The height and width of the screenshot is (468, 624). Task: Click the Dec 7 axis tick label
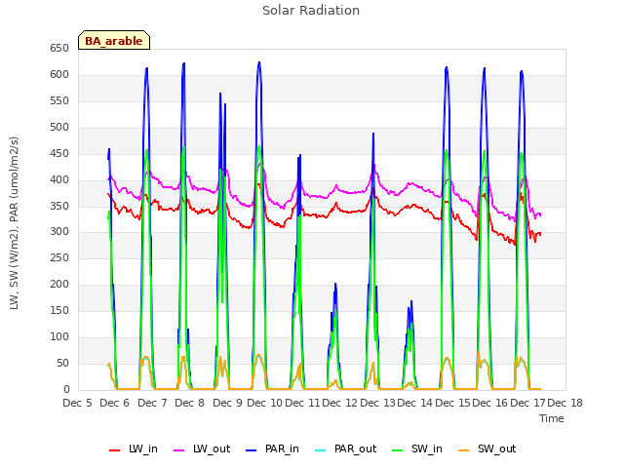[x=152, y=403]
